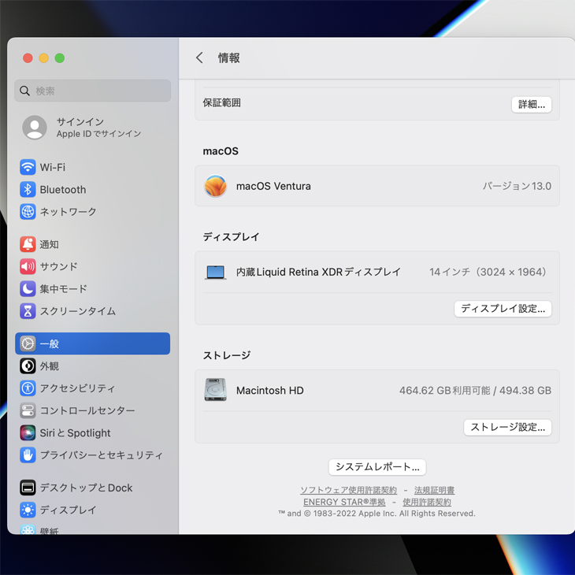Click the green full-screen window button
Image resolution: width=575 pixels, height=575 pixels.
[59, 58]
